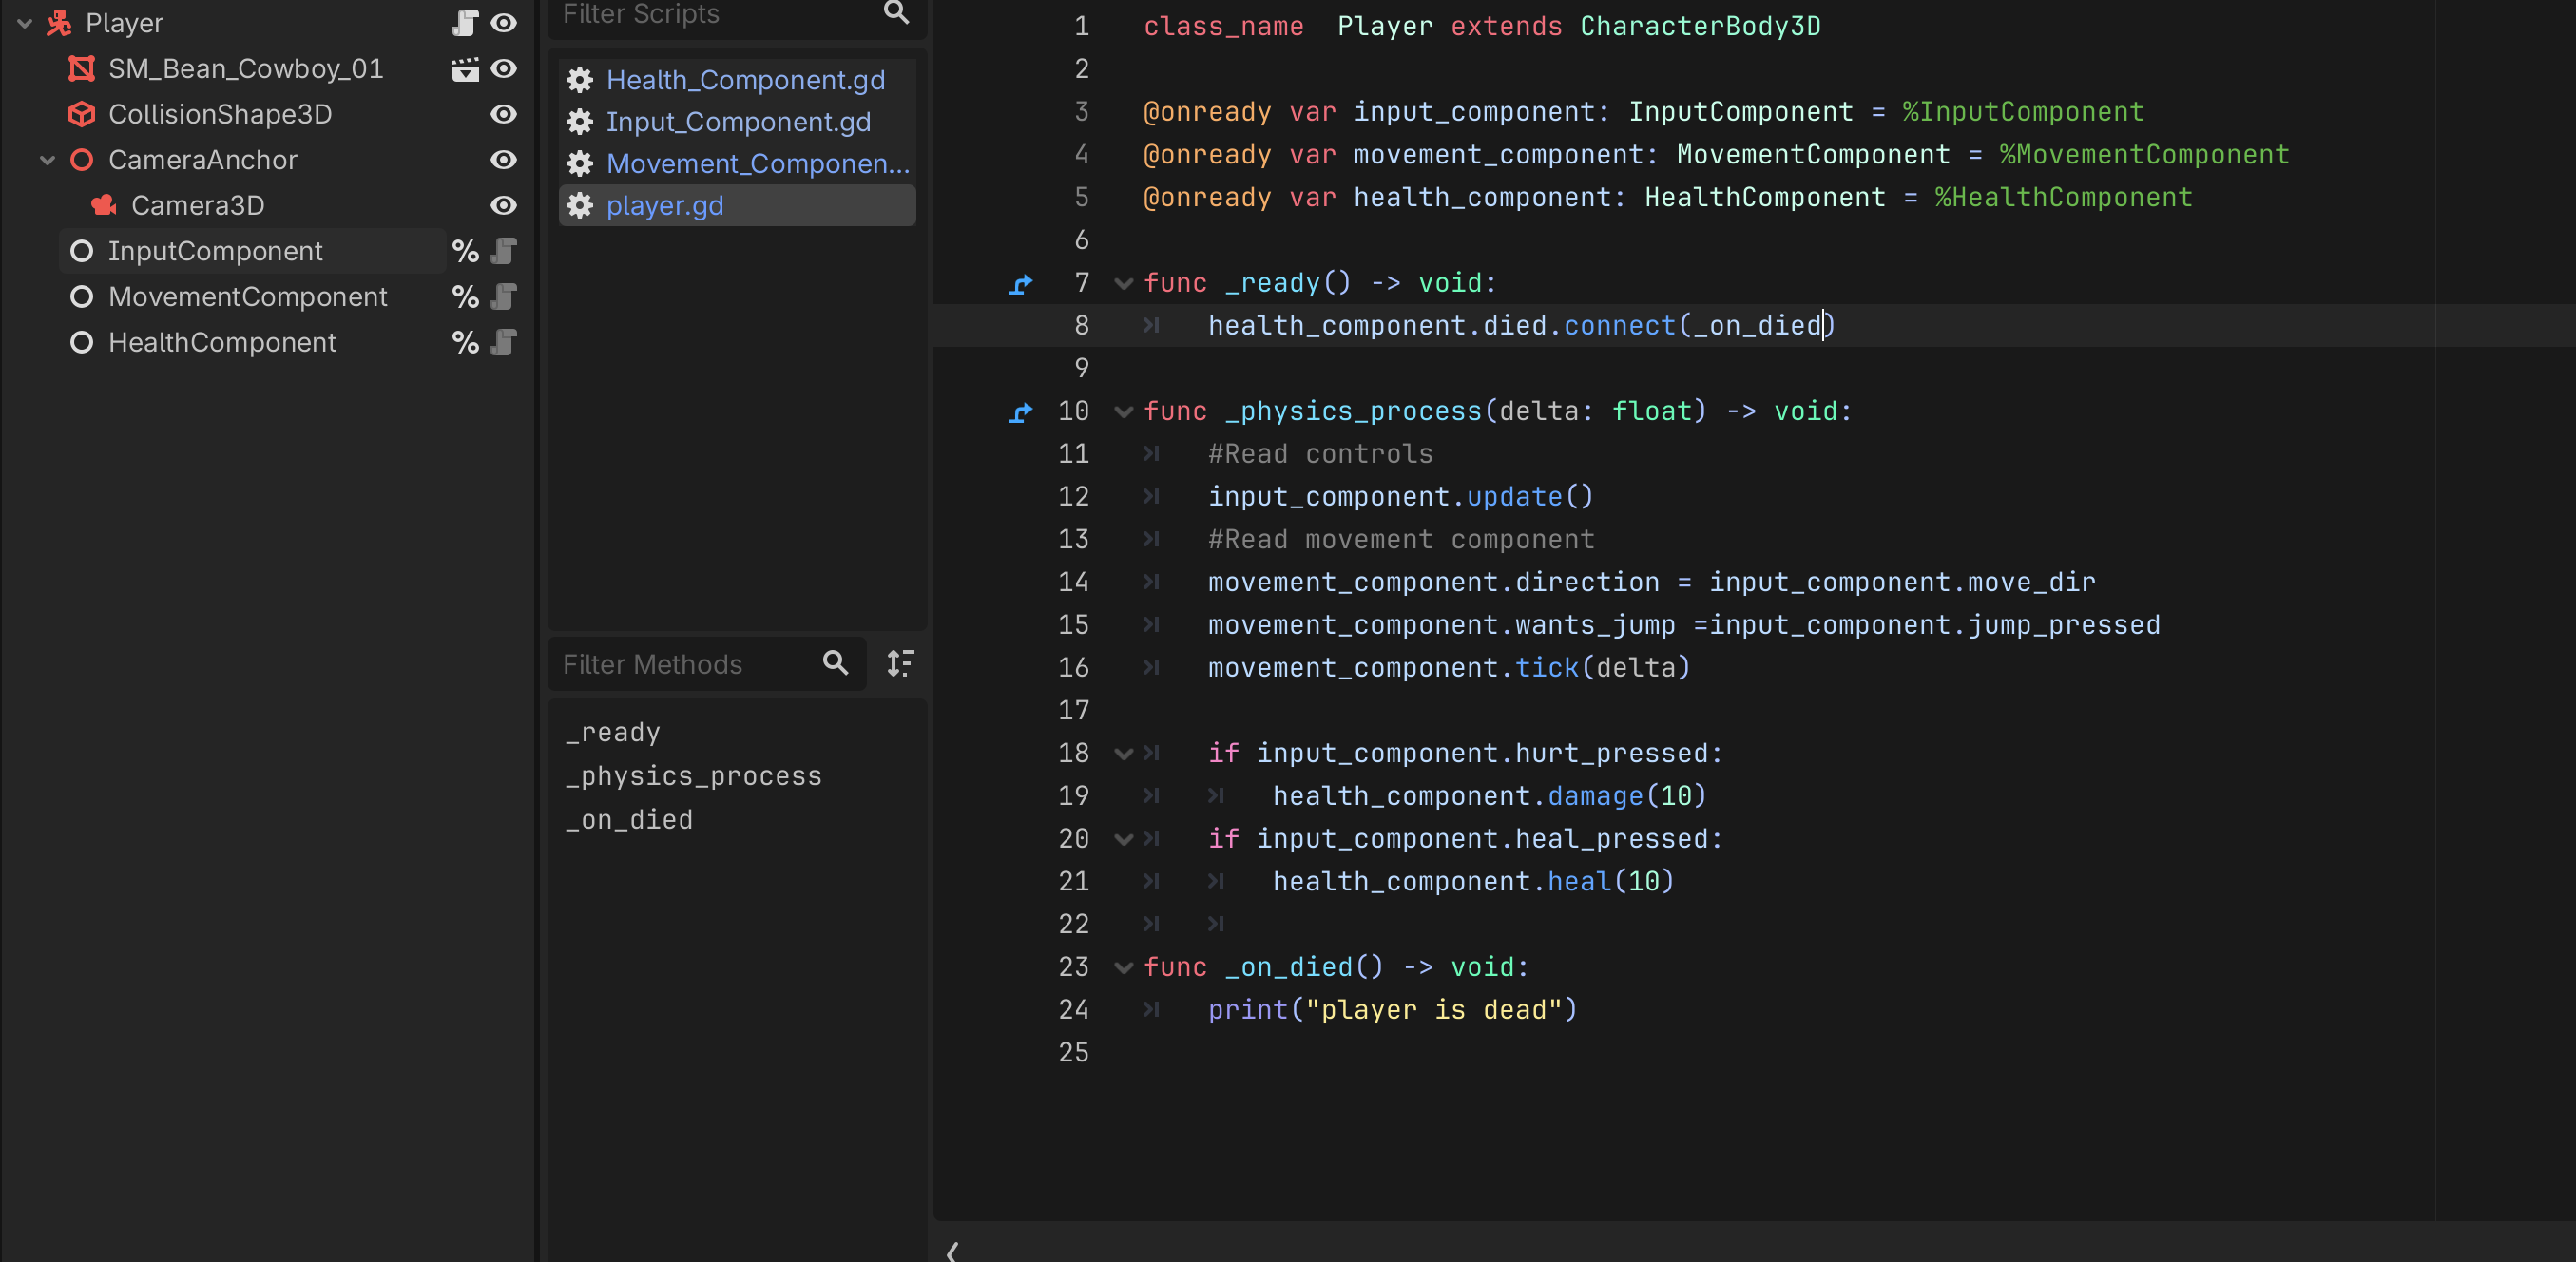Screen dimensions: 2576x1262
Task: Toggle Camera3D visibility eye
Action: tap(504, 205)
